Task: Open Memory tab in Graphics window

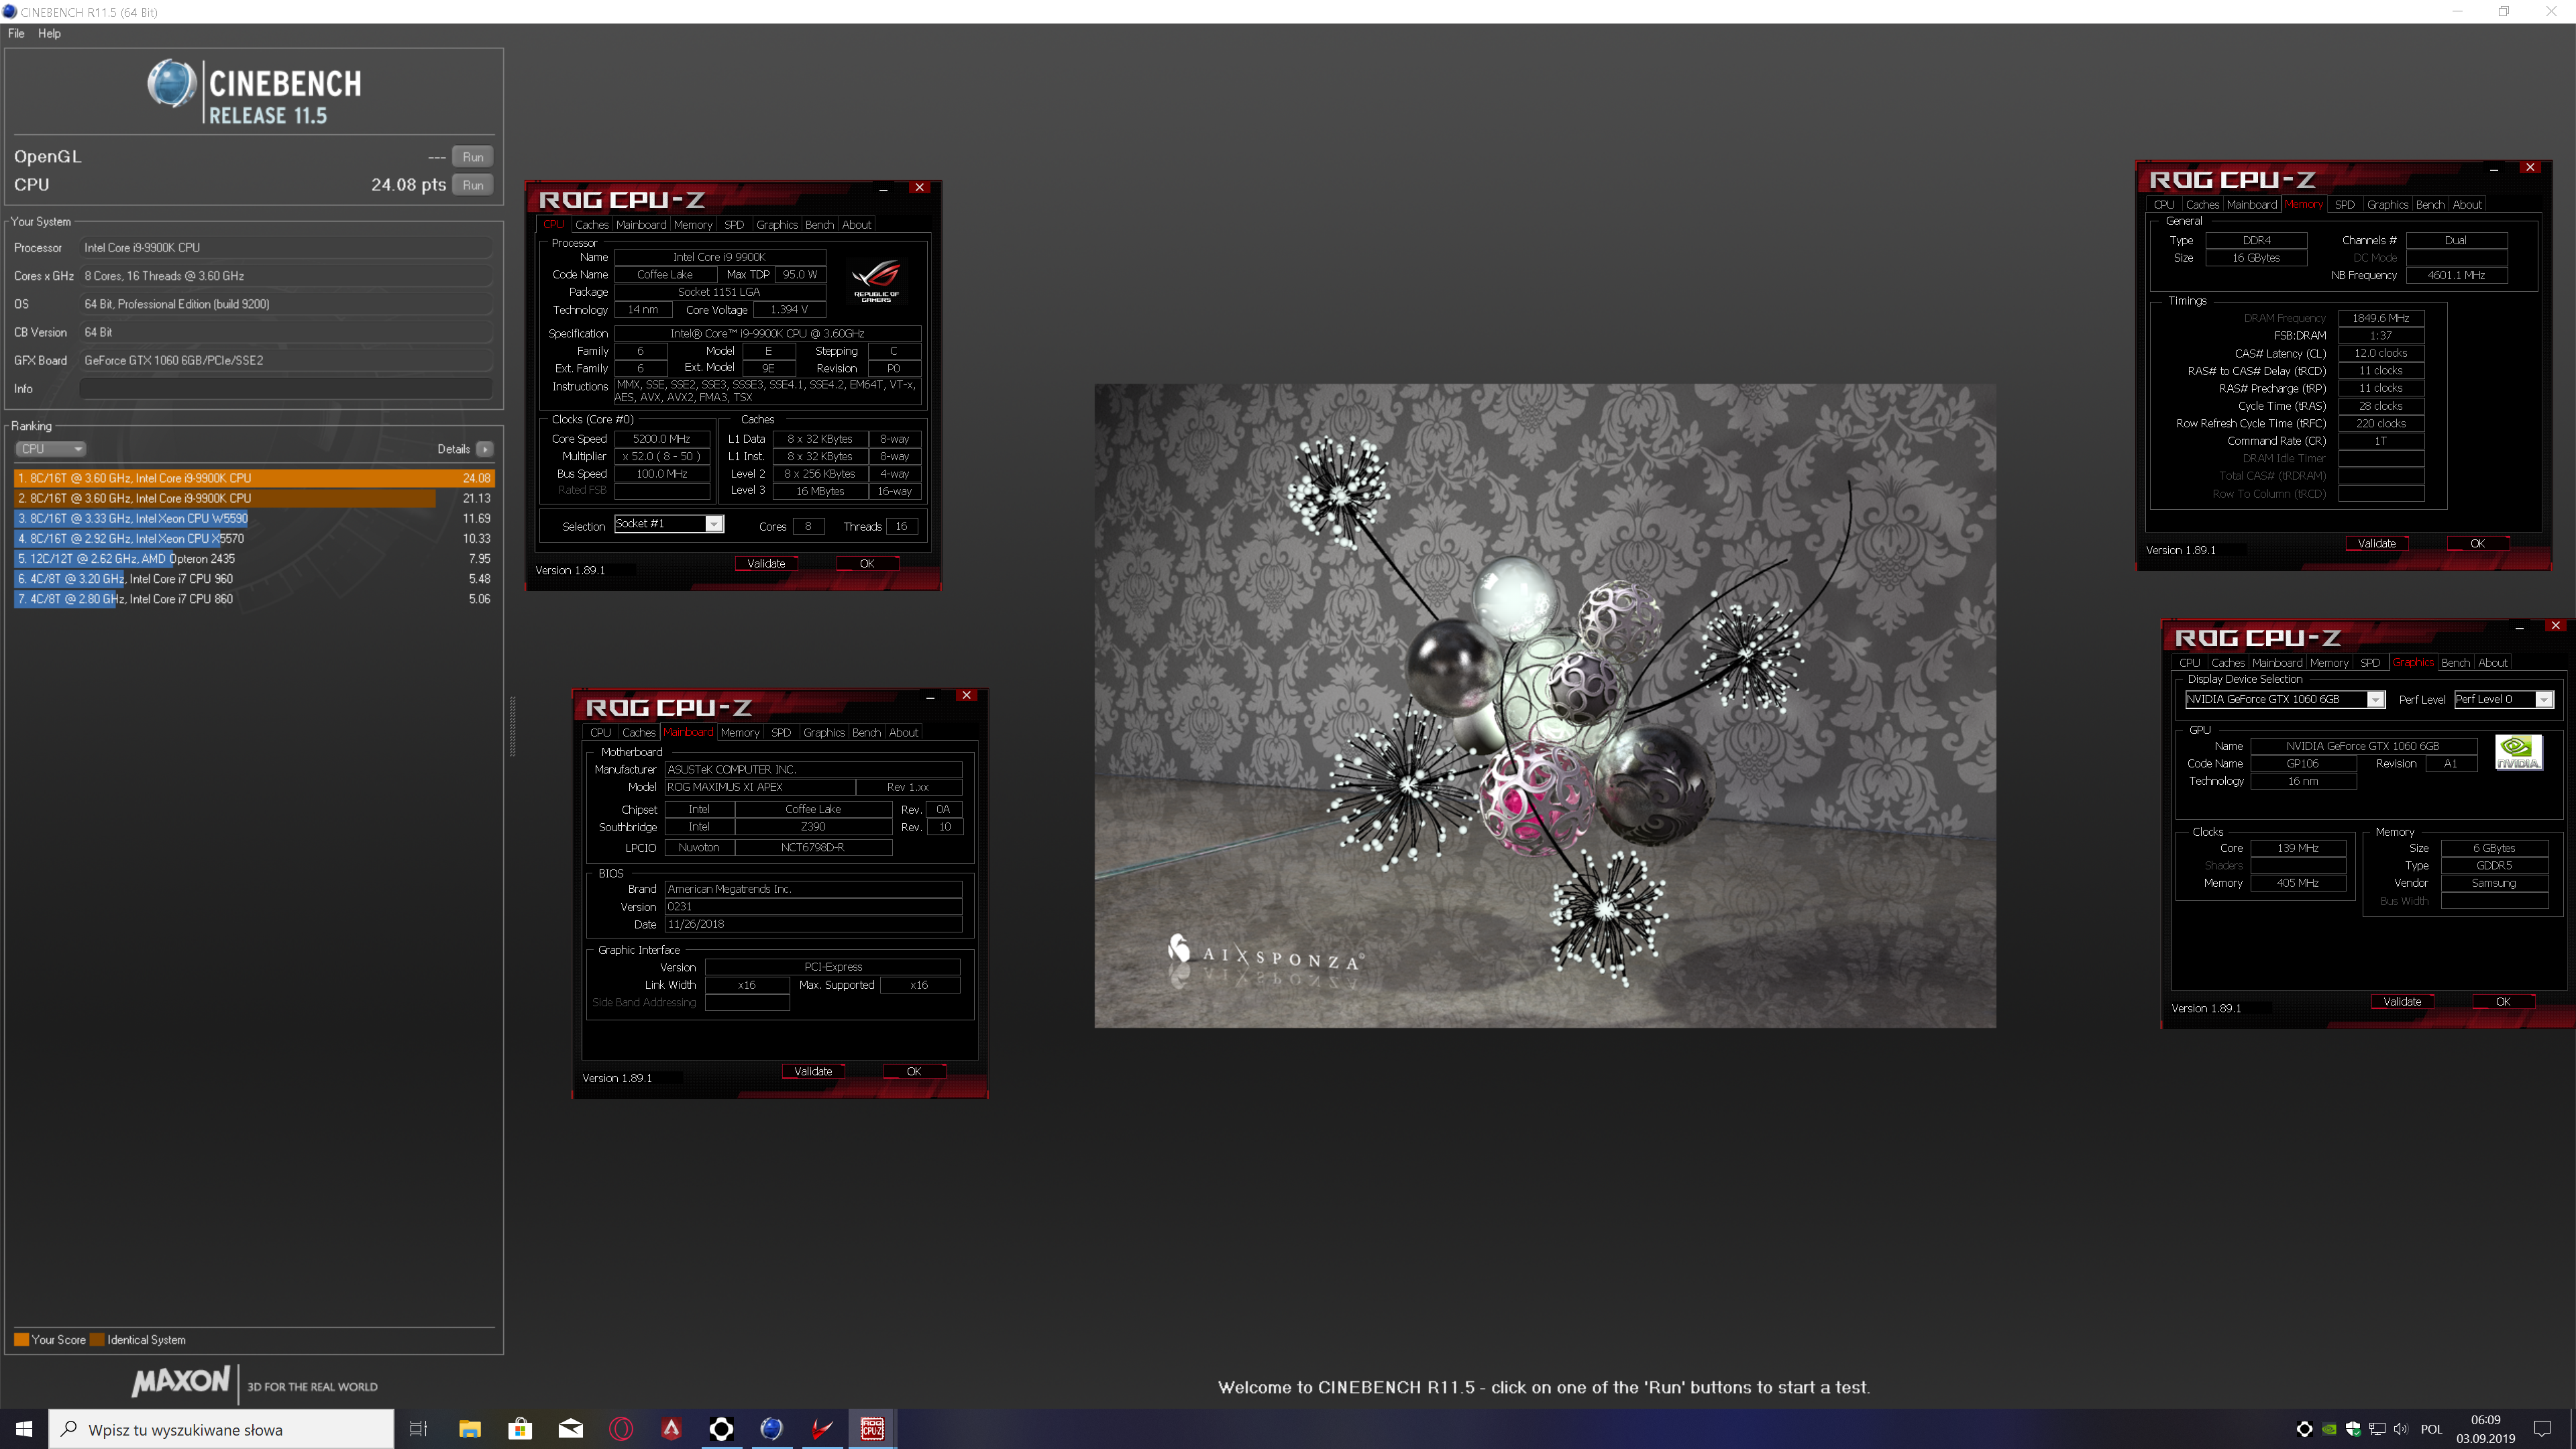Action: coord(2329,663)
